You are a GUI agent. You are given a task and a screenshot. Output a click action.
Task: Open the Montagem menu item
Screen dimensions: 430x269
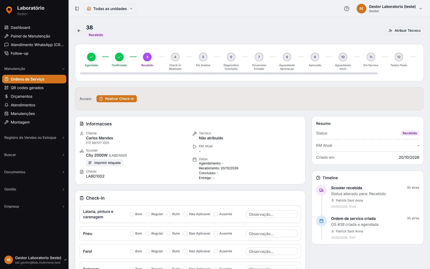point(34,122)
